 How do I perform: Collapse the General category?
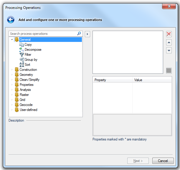pyautogui.click(x=12, y=40)
